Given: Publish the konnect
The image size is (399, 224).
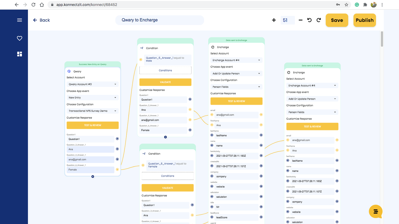Looking at the screenshot, I should point(365,20).
